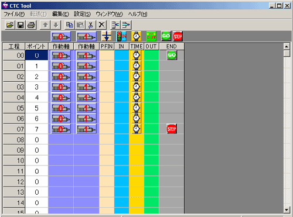This screenshot has height=217, width=293.
Task: Open the ヘルプ(H) menu
Action: click(x=138, y=14)
